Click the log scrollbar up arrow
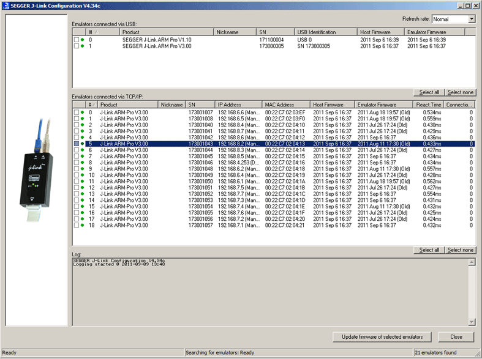Screen dimensions: 482x359 tap(472, 262)
